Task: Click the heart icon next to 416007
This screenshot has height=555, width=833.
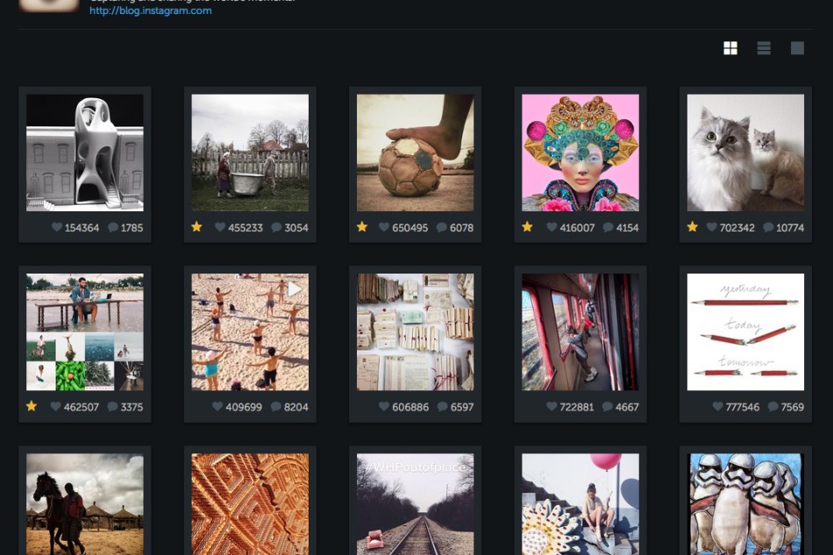Action: [x=552, y=227]
